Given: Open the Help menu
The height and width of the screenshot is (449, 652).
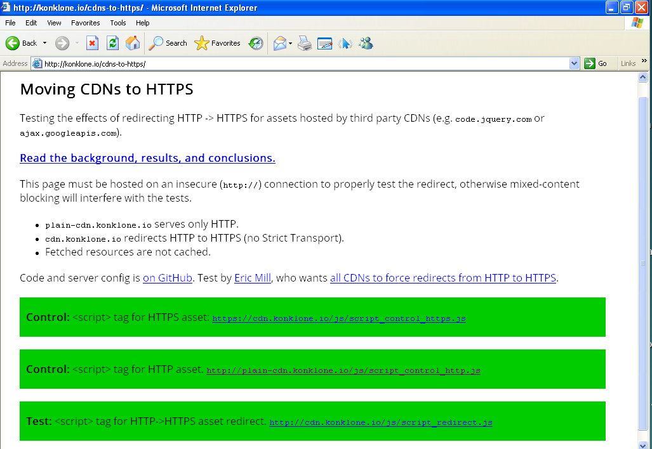Looking at the screenshot, I should [x=143, y=23].
